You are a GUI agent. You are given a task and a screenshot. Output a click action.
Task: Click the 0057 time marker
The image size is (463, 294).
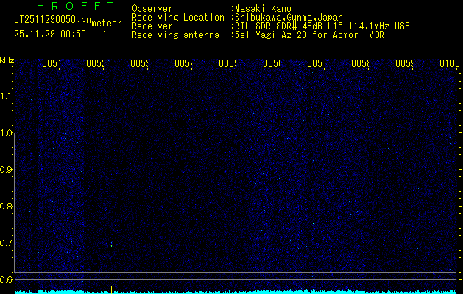pyautogui.click(x=316, y=63)
